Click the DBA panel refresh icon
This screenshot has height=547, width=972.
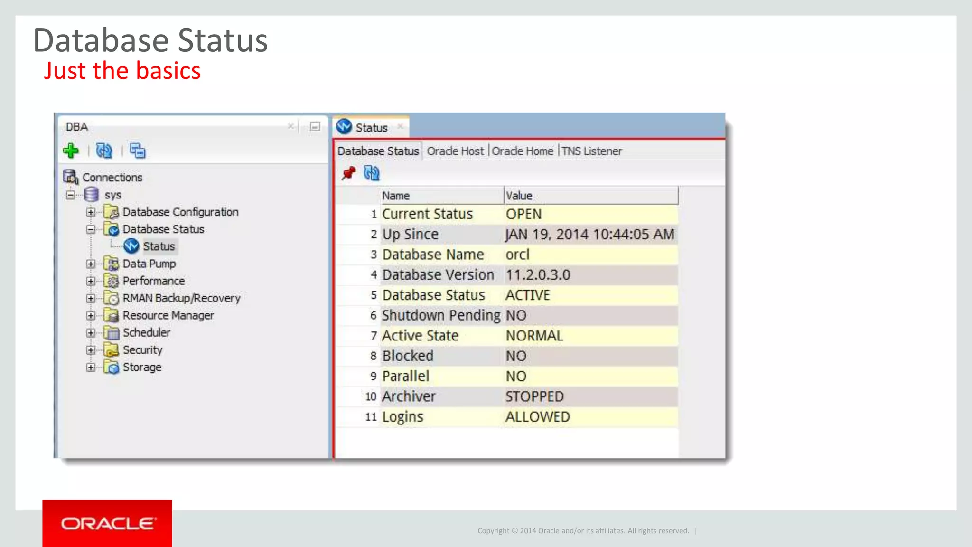104,151
